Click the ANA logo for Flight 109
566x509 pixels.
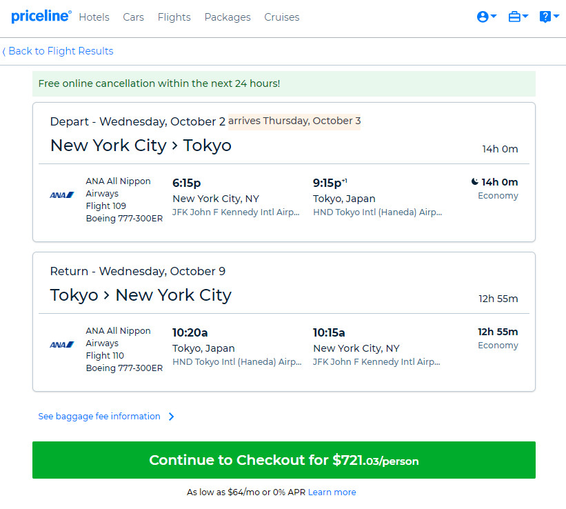(x=62, y=195)
